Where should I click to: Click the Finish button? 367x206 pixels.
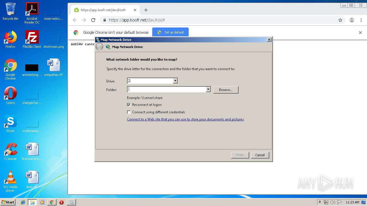click(x=240, y=155)
